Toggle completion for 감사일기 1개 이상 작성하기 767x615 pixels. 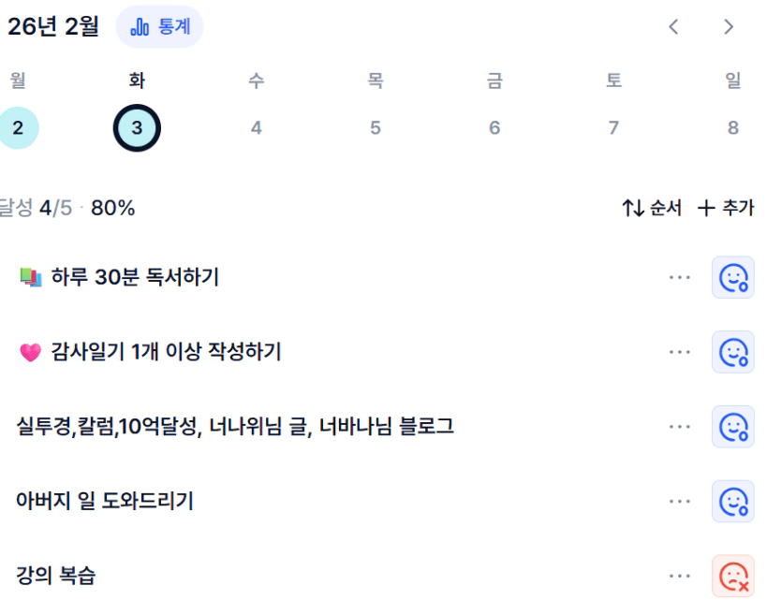732,352
